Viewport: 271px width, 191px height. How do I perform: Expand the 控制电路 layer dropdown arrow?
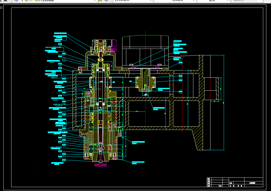pos(95,1)
